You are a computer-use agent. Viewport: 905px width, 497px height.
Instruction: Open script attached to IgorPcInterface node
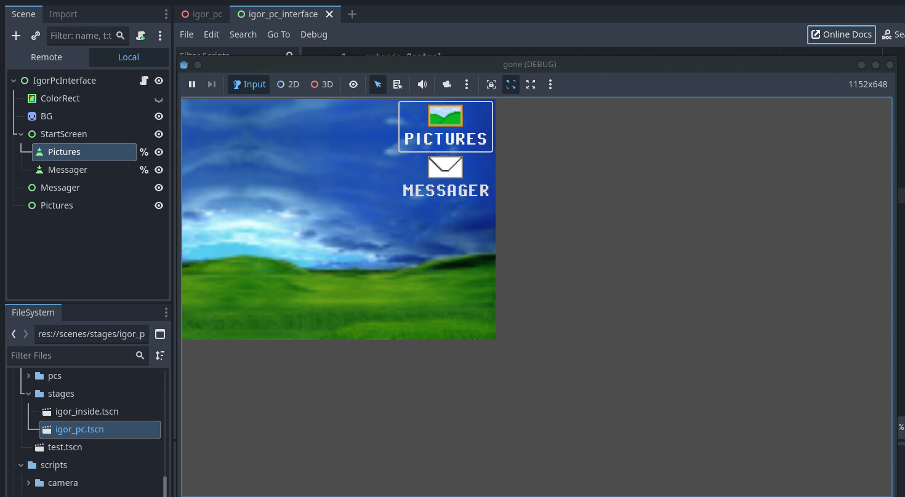click(x=143, y=81)
